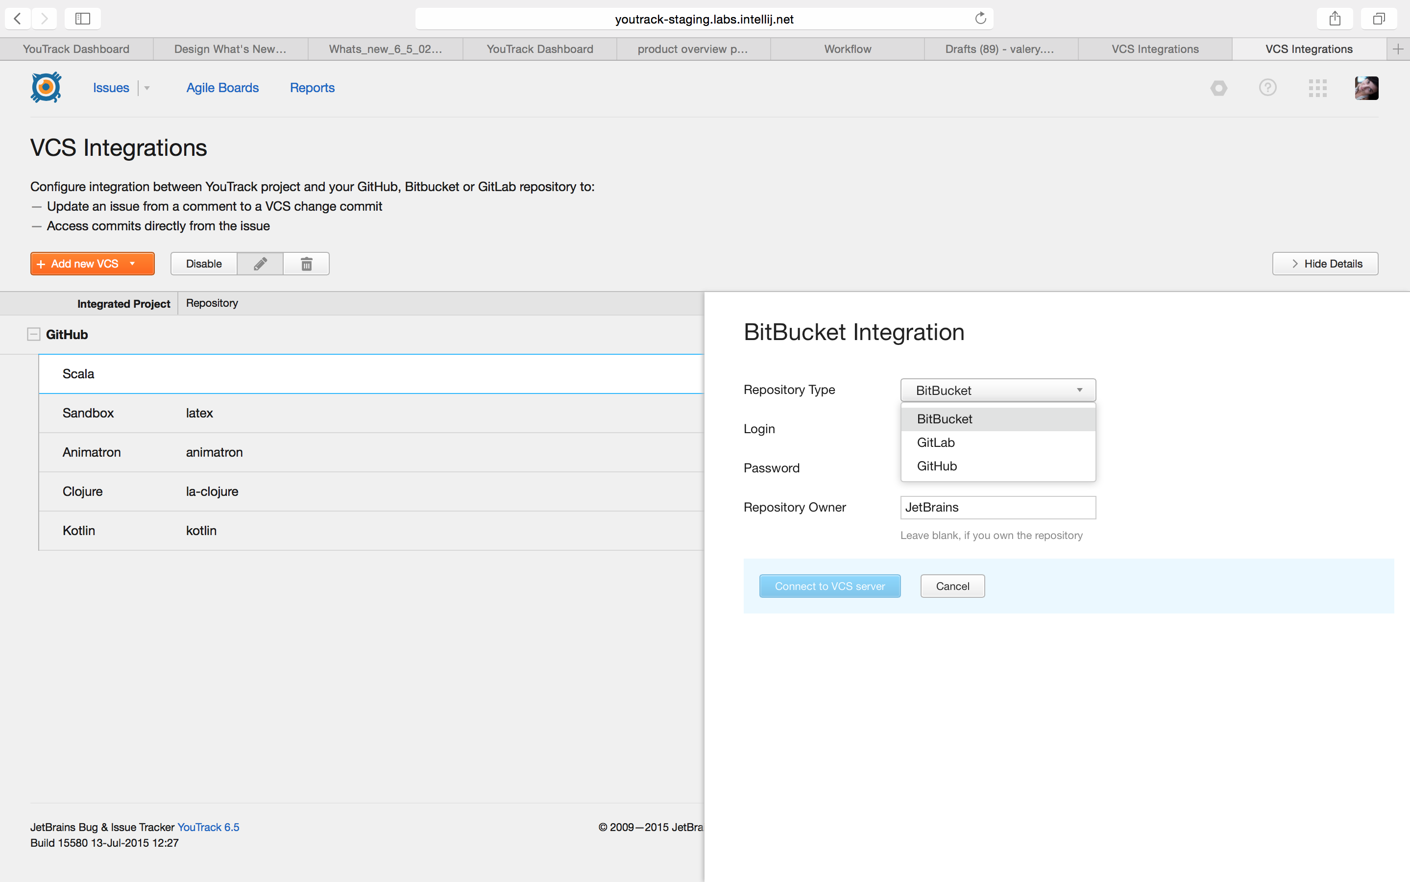Viewport: 1410px width, 882px height.
Task: Select the Scala project row
Action: tap(371, 374)
